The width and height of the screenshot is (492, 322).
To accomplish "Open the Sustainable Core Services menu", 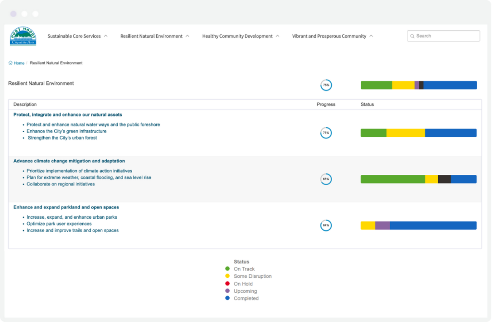I will click(74, 36).
